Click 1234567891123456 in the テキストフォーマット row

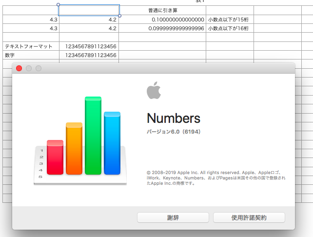89,46
